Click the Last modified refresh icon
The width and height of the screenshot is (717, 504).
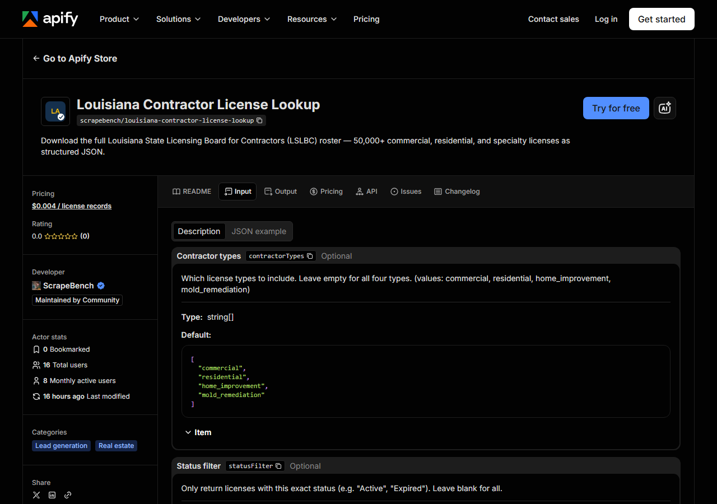pos(36,396)
